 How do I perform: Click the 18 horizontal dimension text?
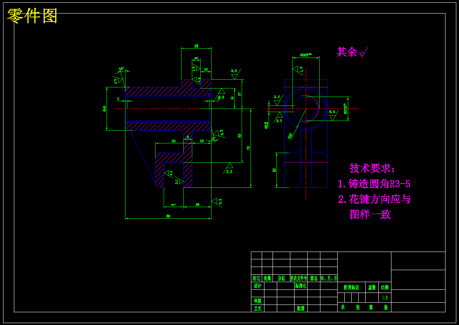click(x=202, y=141)
